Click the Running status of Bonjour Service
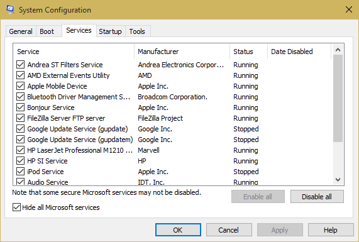Screen dimensions: 359x242 coord(246,107)
